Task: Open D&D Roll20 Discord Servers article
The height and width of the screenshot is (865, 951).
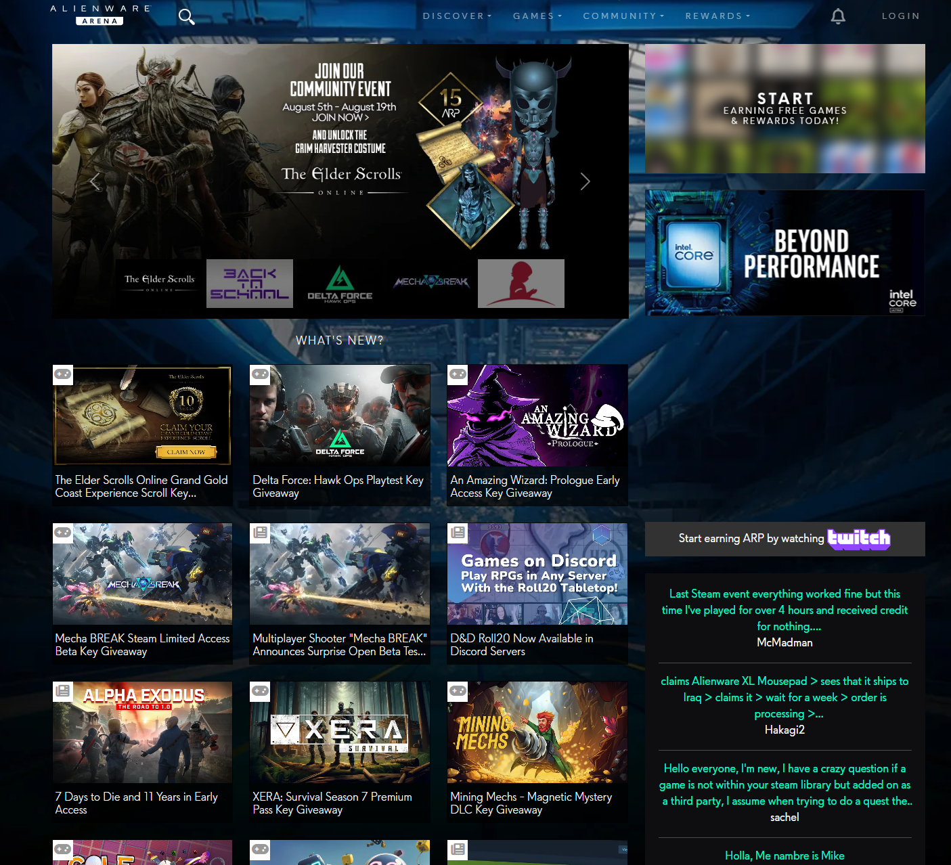Action: pyautogui.click(x=522, y=645)
